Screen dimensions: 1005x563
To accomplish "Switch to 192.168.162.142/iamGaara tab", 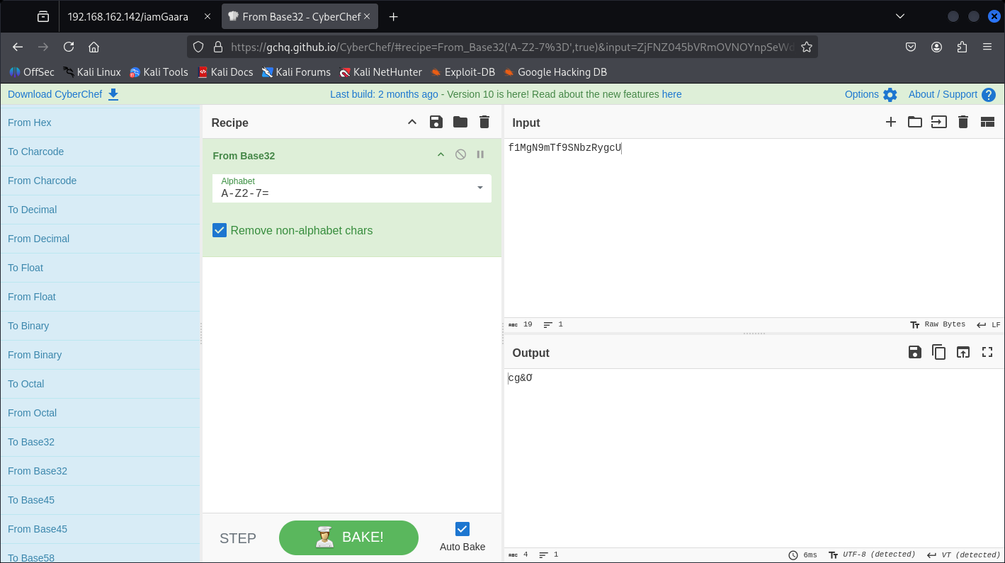I will (140, 16).
